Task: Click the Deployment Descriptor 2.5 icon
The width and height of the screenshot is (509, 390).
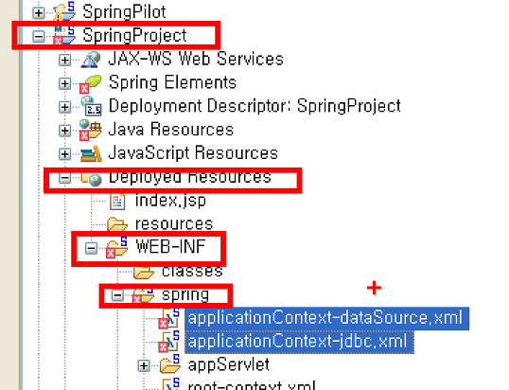Action: (91, 106)
